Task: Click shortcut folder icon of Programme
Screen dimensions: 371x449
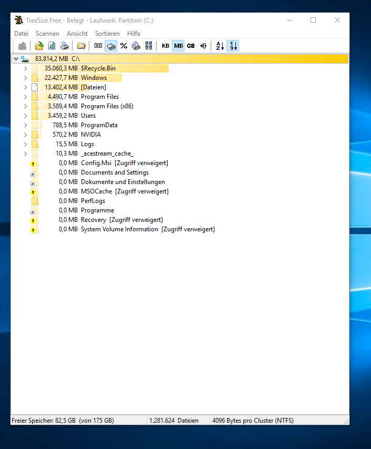Action: pyautogui.click(x=34, y=210)
